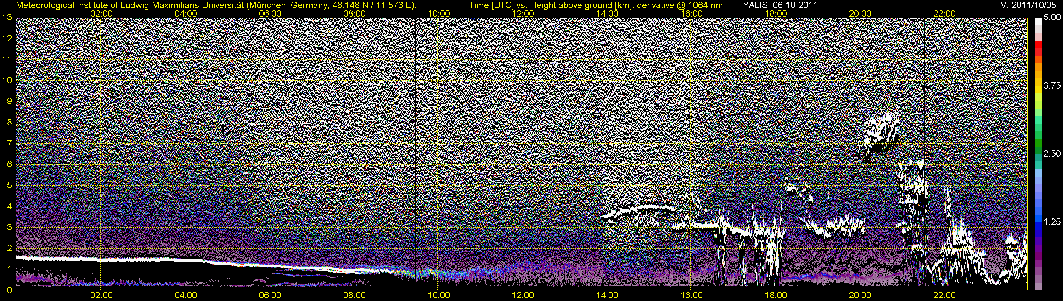Click the 2 km height axis label
Viewport: 1063px width, 301px height.
coord(10,248)
